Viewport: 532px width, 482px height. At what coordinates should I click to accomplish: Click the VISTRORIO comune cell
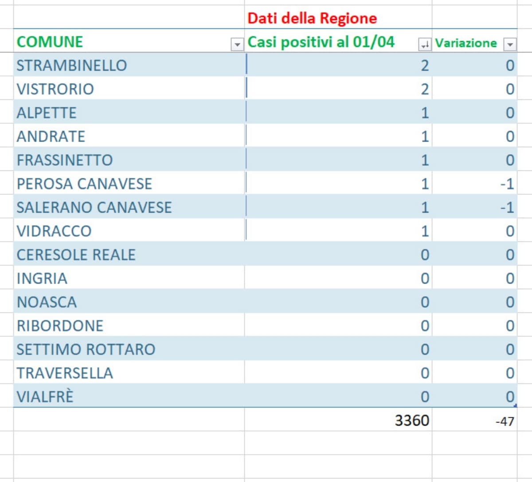[x=55, y=89]
